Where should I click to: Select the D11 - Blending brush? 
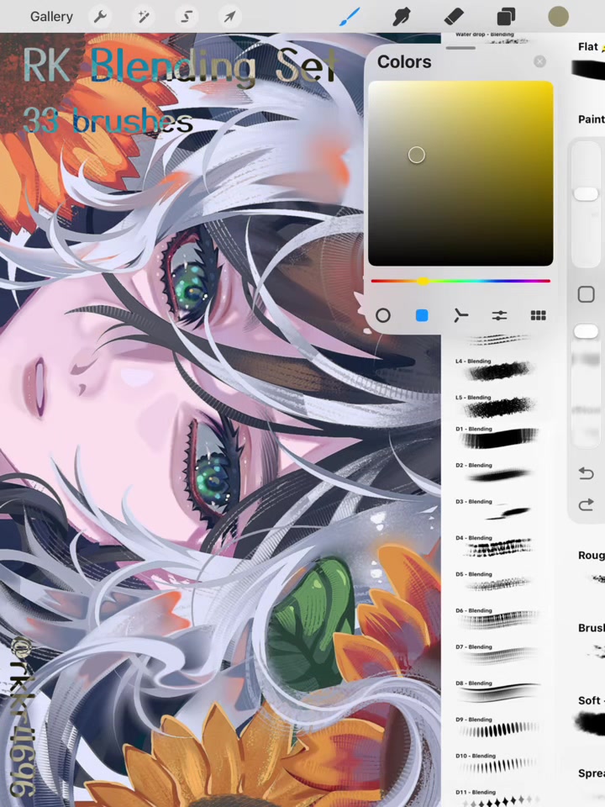pos(496,797)
